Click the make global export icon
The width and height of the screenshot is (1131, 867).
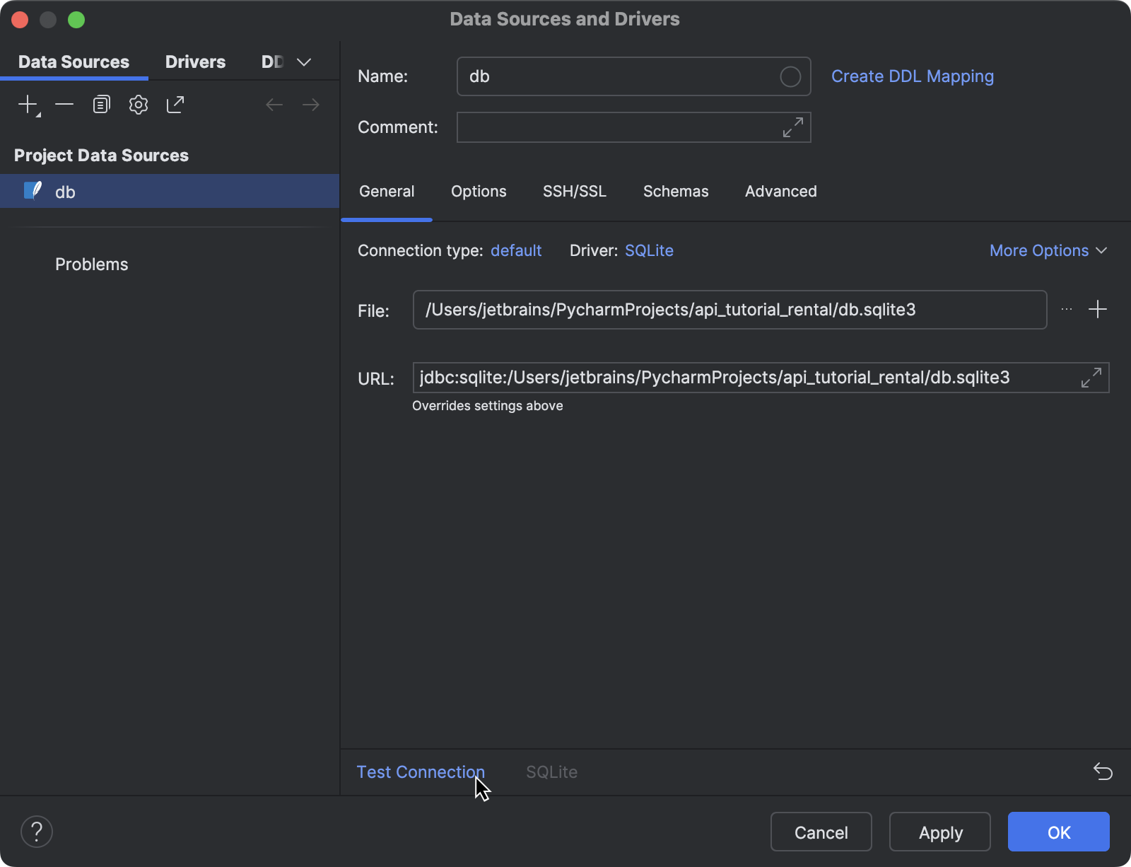(175, 105)
